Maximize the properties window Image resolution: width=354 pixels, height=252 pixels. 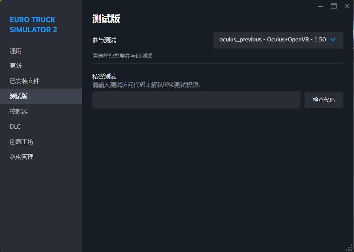[x=334, y=6]
